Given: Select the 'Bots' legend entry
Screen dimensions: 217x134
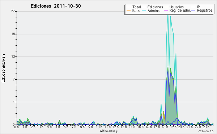Looking at the screenshot, I should (x=136, y=11).
